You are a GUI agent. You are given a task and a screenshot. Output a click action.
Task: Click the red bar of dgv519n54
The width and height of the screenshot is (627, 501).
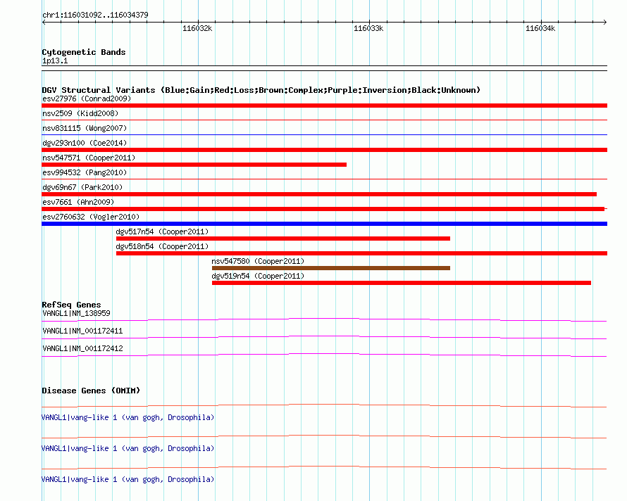pyautogui.click(x=402, y=283)
